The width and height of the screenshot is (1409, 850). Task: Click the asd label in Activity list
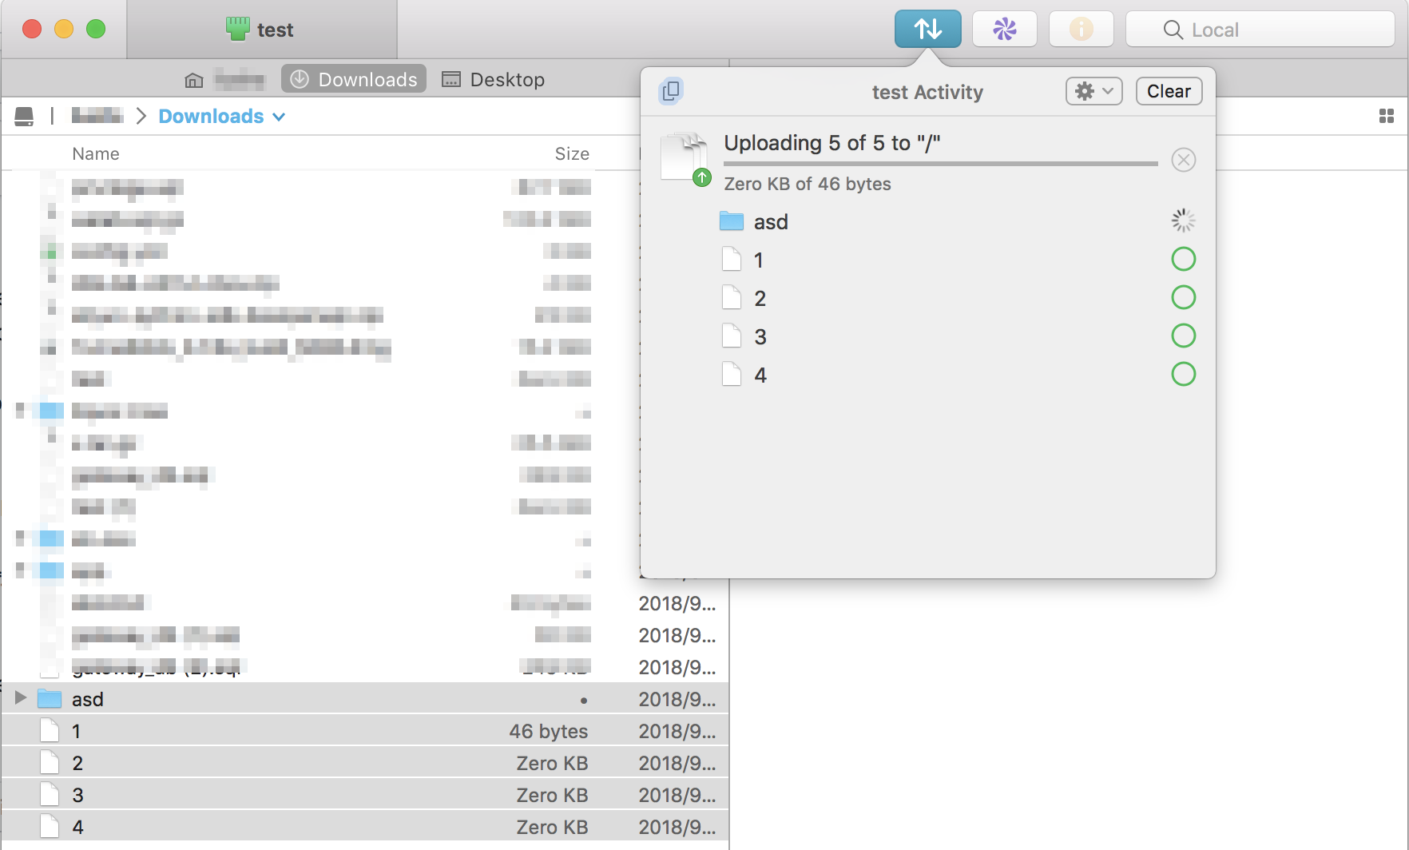click(x=771, y=222)
